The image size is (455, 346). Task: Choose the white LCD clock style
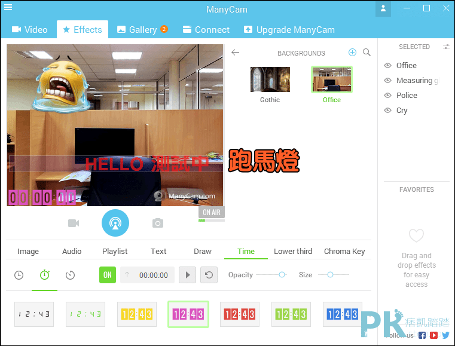tap(34, 314)
